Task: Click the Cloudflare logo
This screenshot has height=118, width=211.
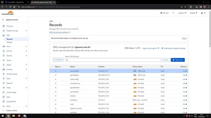Action: coord(8,13)
